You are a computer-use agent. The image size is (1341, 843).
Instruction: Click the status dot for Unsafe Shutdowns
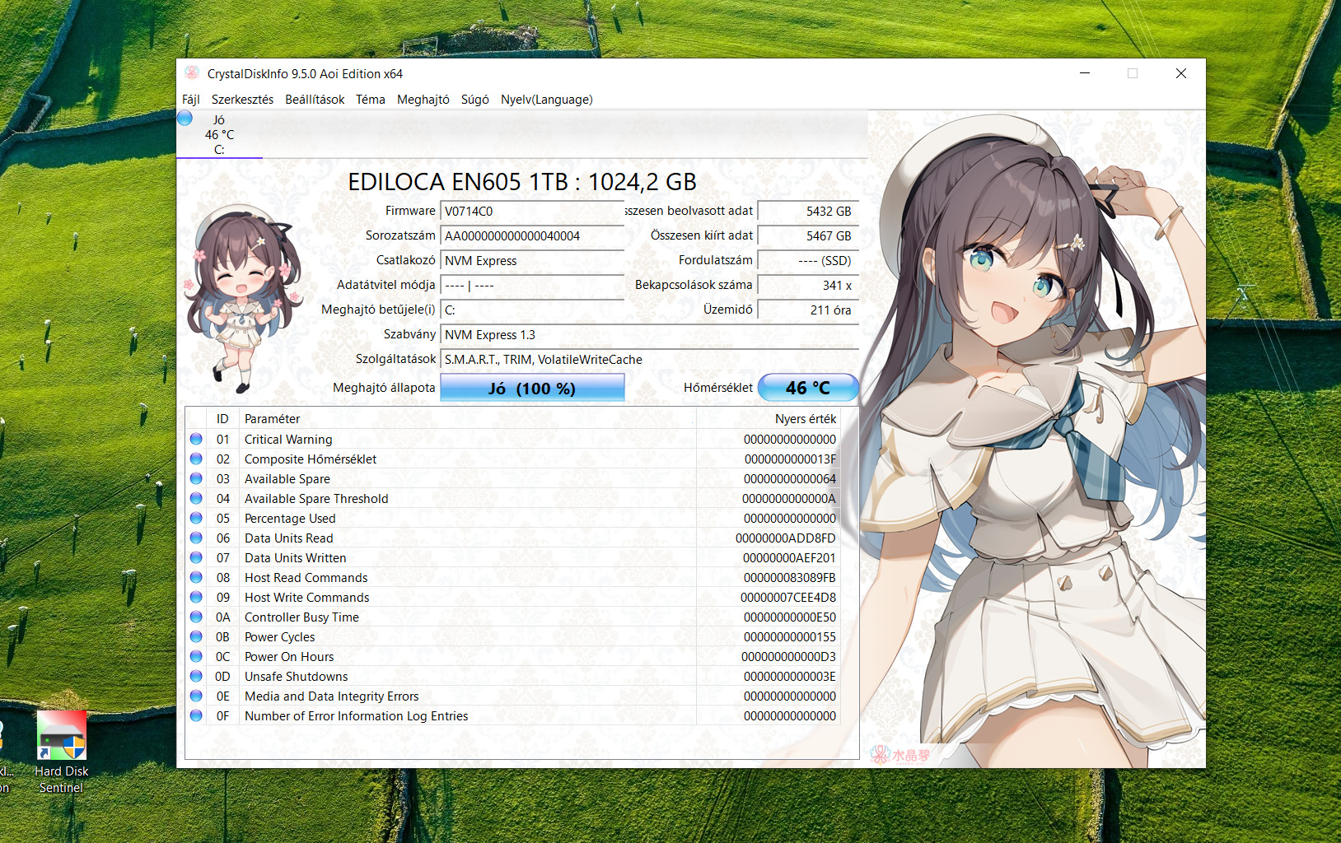(x=196, y=676)
